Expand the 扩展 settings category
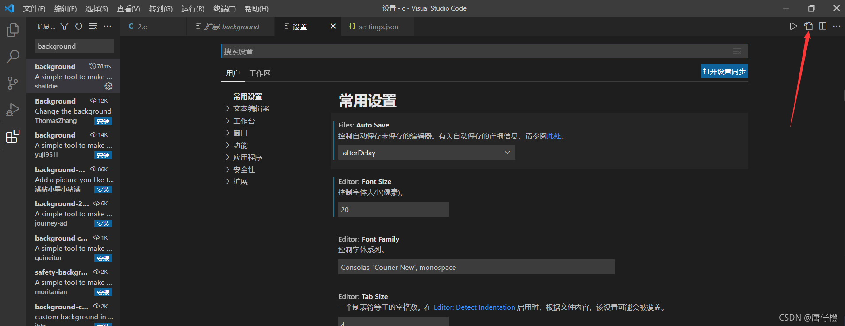 [237, 181]
